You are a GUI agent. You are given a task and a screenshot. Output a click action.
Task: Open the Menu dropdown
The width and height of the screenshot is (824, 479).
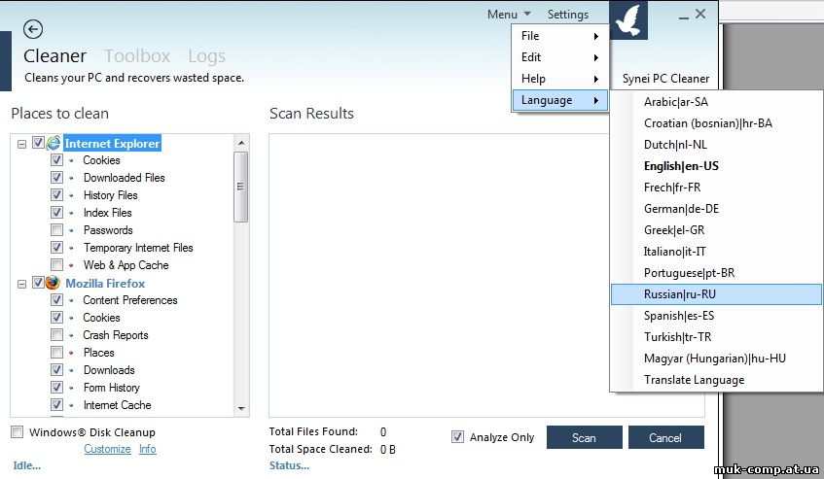(509, 15)
